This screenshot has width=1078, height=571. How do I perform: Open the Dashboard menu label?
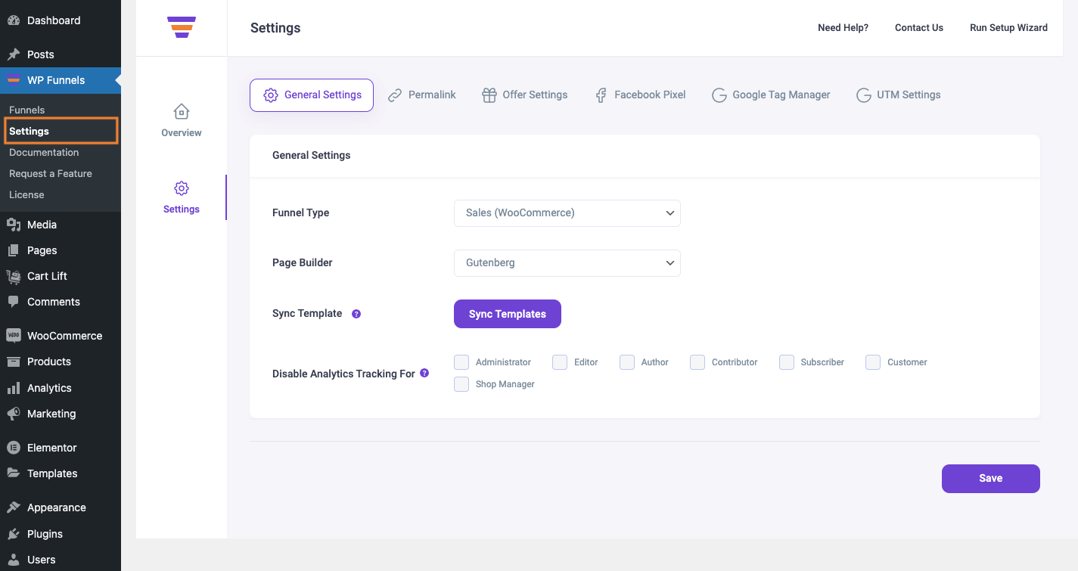(x=54, y=20)
